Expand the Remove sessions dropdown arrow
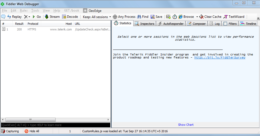Screen dimensions: 260x136 (x=29, y=17)
